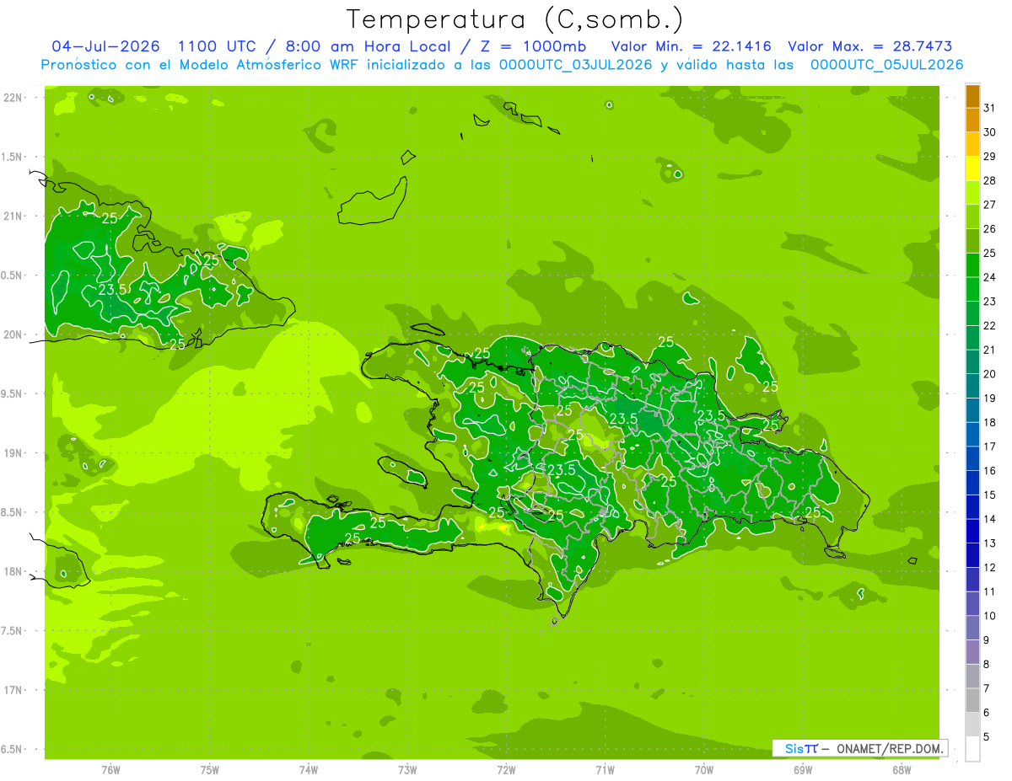Click the 22N latitude axis label
1012x781 pixels.
coord(12,98)
